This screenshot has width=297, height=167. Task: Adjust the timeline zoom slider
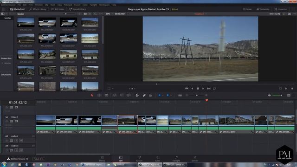click(197, 95)
